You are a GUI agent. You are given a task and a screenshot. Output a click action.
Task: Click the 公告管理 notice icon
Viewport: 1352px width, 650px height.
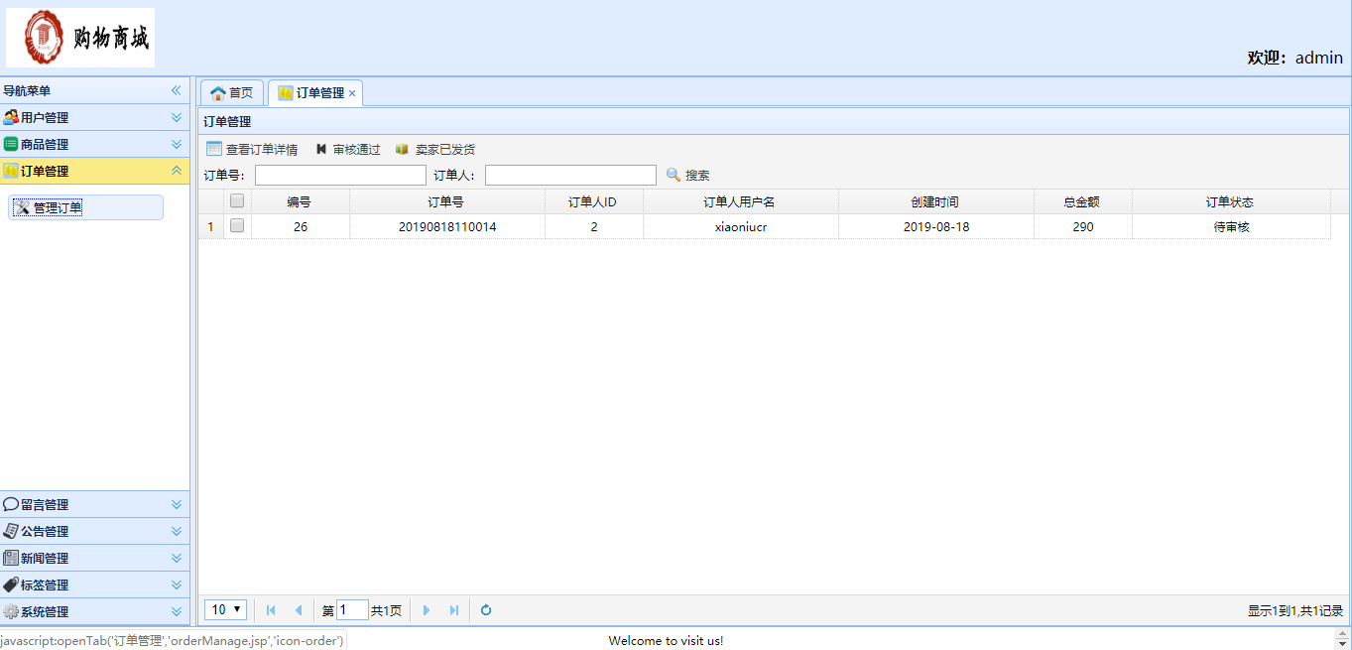click(11, 531)
